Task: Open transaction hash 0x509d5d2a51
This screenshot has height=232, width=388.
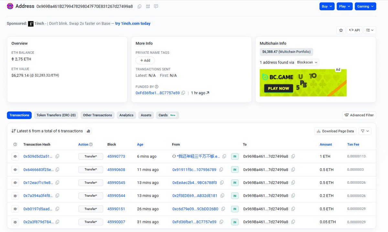Action: click(38, 156)
